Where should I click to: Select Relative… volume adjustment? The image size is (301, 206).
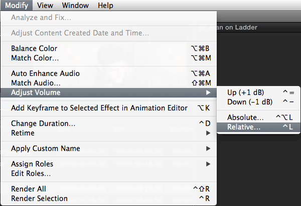(244, 127)
